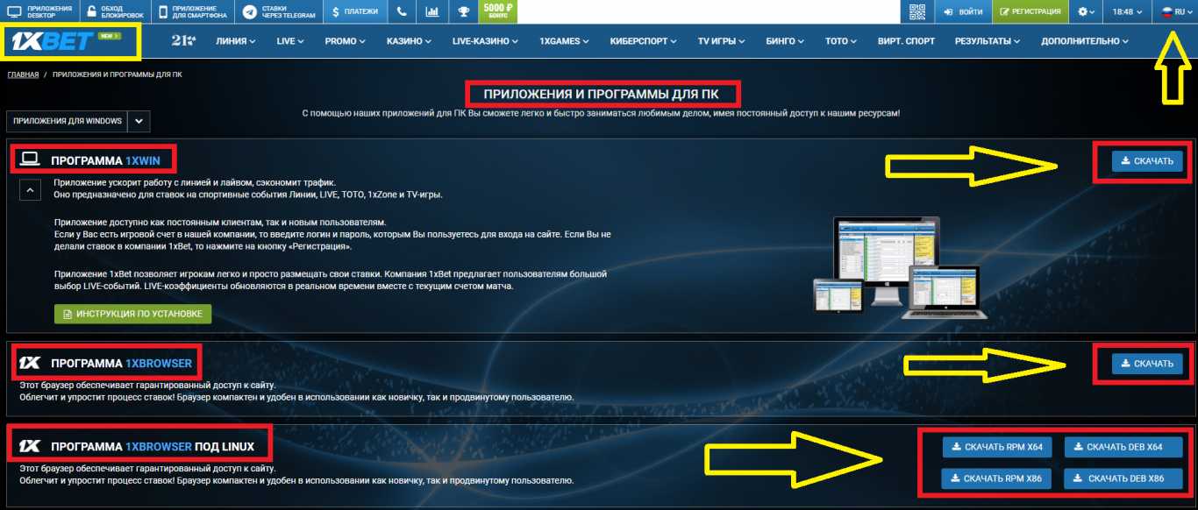
Task: Open the 'Казино' menu
Action: click(x=409, y=41)
